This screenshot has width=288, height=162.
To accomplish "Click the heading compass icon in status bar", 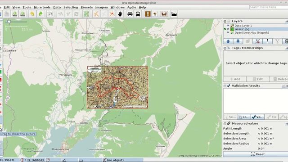I will point(48,160).
